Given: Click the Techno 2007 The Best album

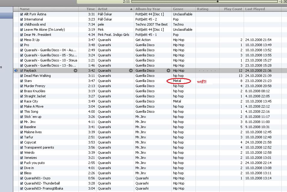Looking at the screenshot, I should 152,24.
